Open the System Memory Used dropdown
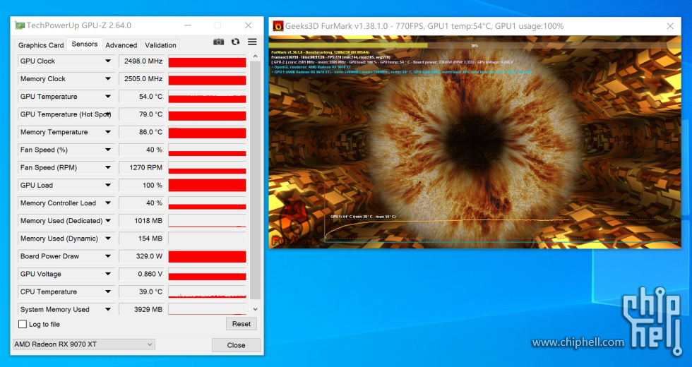This screenshot has height=367, width=692. coord(107,309)
